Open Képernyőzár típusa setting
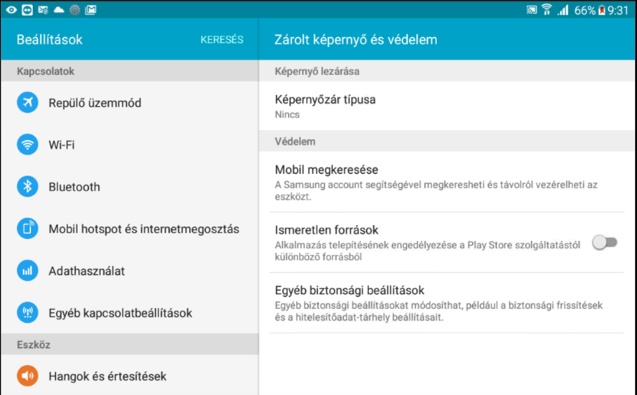 coord(448,106)
